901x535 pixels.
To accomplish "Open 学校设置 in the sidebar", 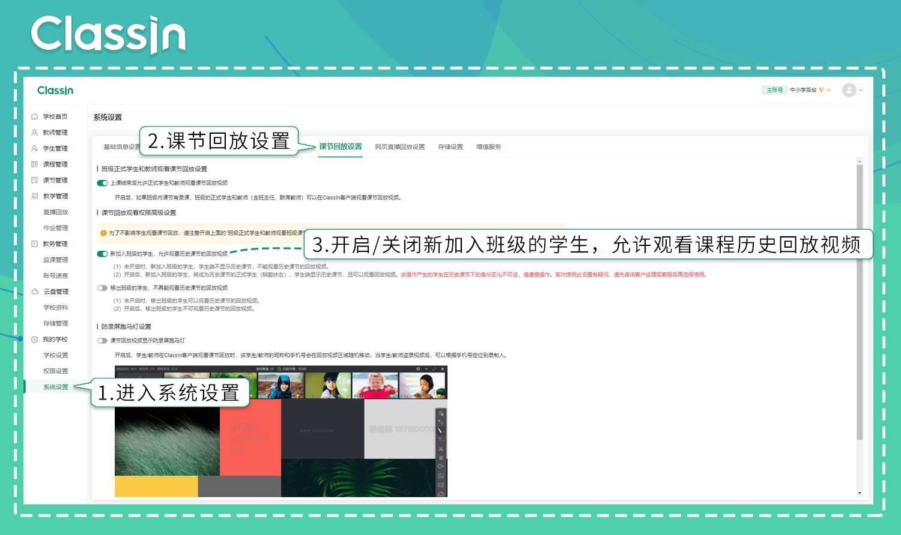I will coord(55,355).
